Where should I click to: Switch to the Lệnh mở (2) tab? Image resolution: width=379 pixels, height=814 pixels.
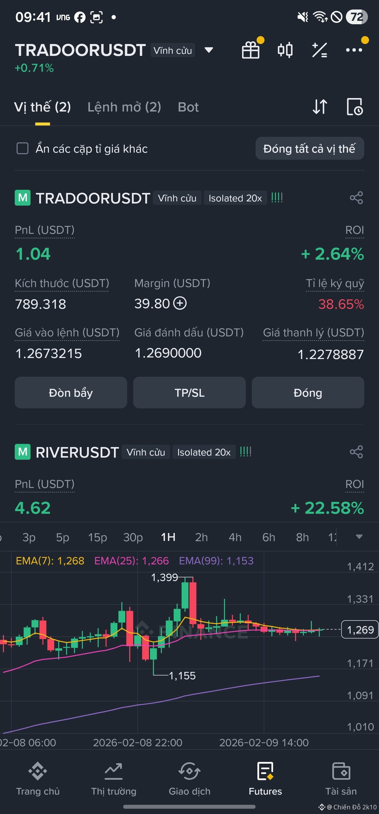pyautogui.click(x=124, y=107)
